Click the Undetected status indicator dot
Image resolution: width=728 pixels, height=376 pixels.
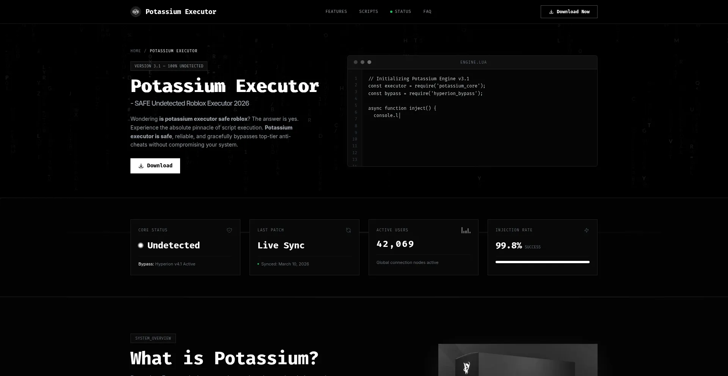[141, 245]
